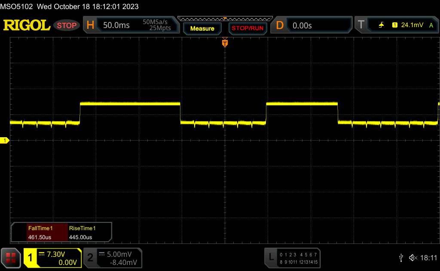
Task: Click channel 1 DC coupling icon
Action: 42,254
